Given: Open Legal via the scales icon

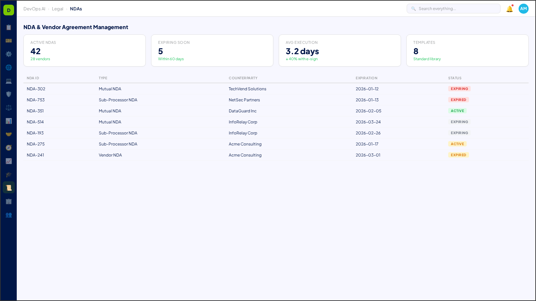Looking at the screenshot, I should [x=9, y=107].
